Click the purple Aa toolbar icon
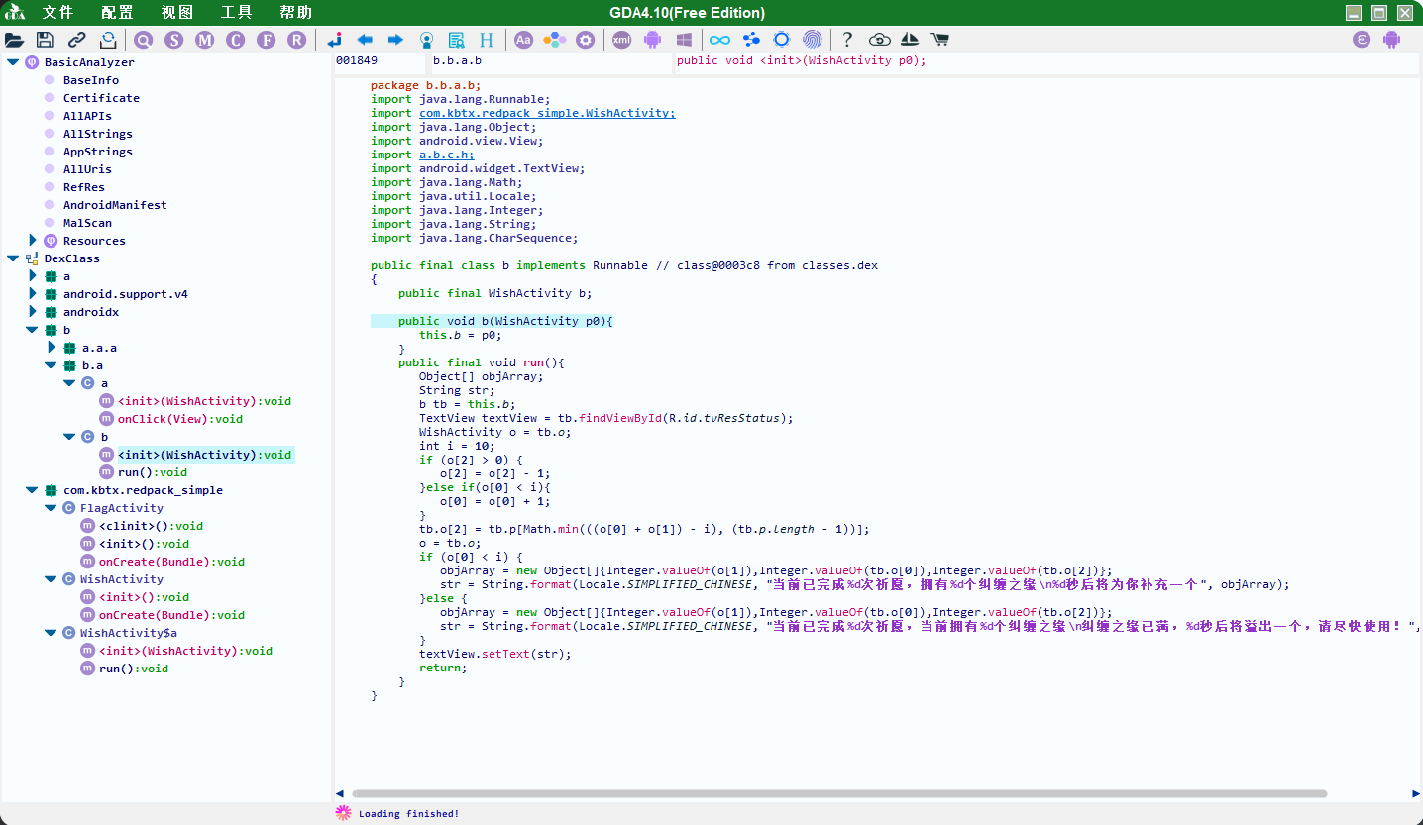This screenshot has height=825, width=1423. click(x=523, y=40)
